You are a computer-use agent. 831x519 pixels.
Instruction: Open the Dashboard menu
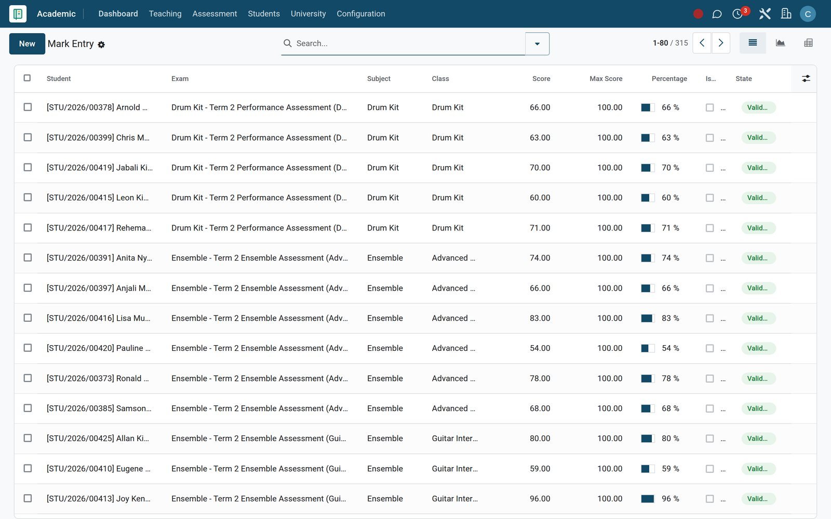pyautogui.click(x=118, y=14)
